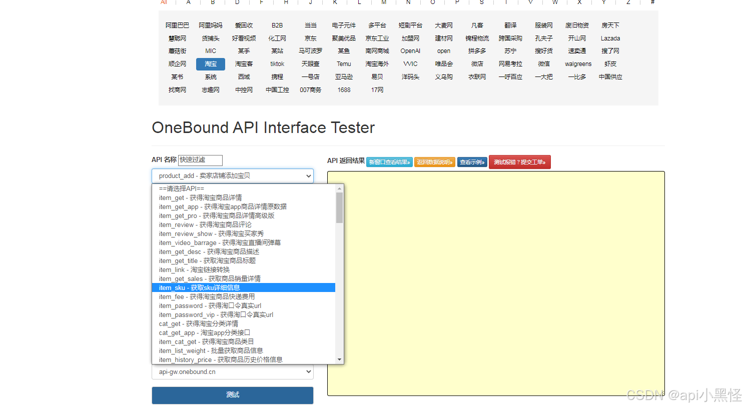Open the walgreens platform link
The height and width of the screenshot is (408, 744).
[x=578, y=64]
